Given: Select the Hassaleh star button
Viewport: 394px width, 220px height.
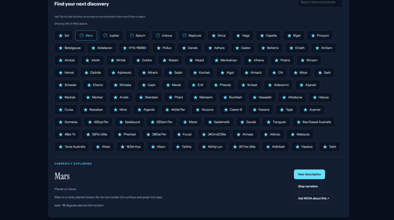Looking at the screenshot, I should [x=262, y=97].
